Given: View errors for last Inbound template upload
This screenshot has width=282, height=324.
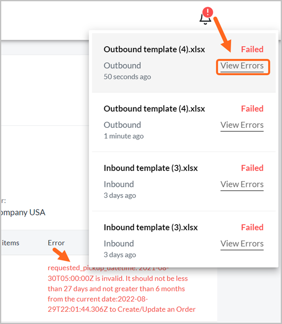Looking at the screenshot, I should [x=242, y=244].
